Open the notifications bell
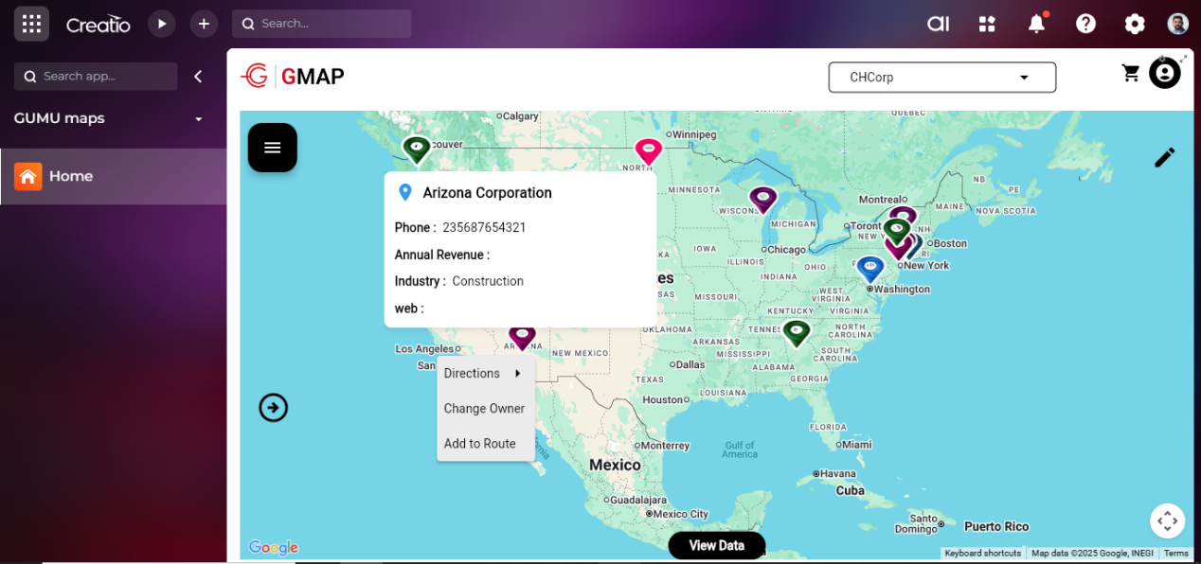Screen dimensions: 1201x564 pos(1037,24)
